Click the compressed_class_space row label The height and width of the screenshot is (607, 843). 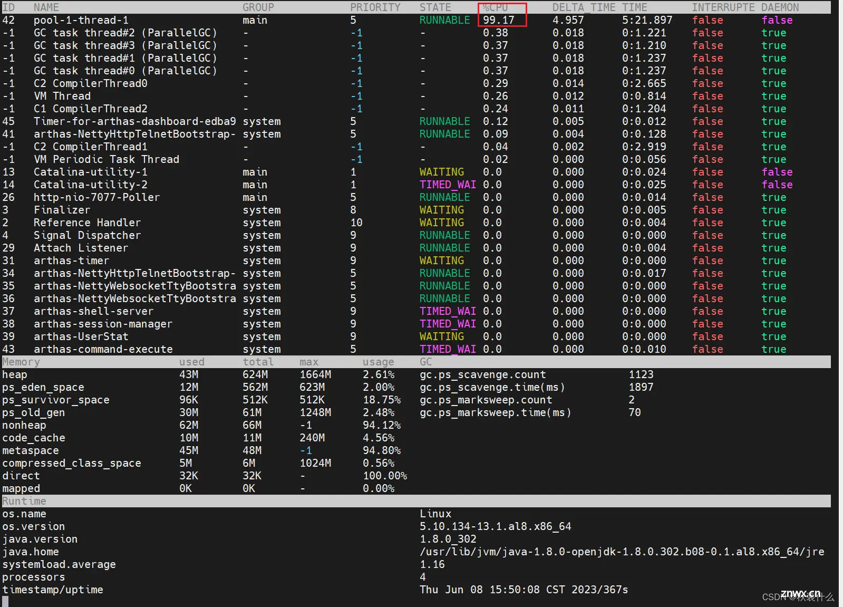point(72,463)
